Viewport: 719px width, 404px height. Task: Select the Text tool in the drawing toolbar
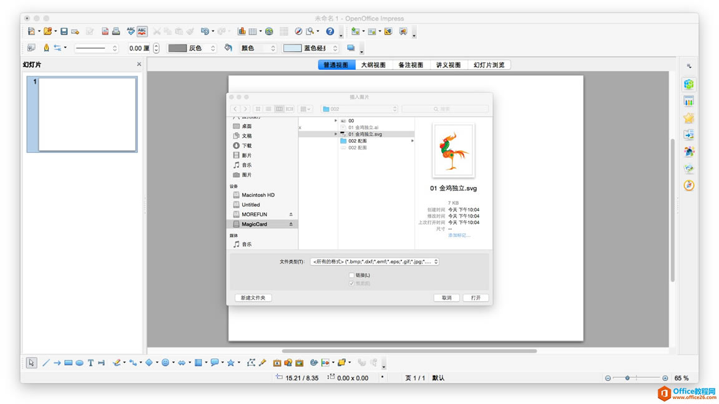pyautogui.click(x=90, y=362)
